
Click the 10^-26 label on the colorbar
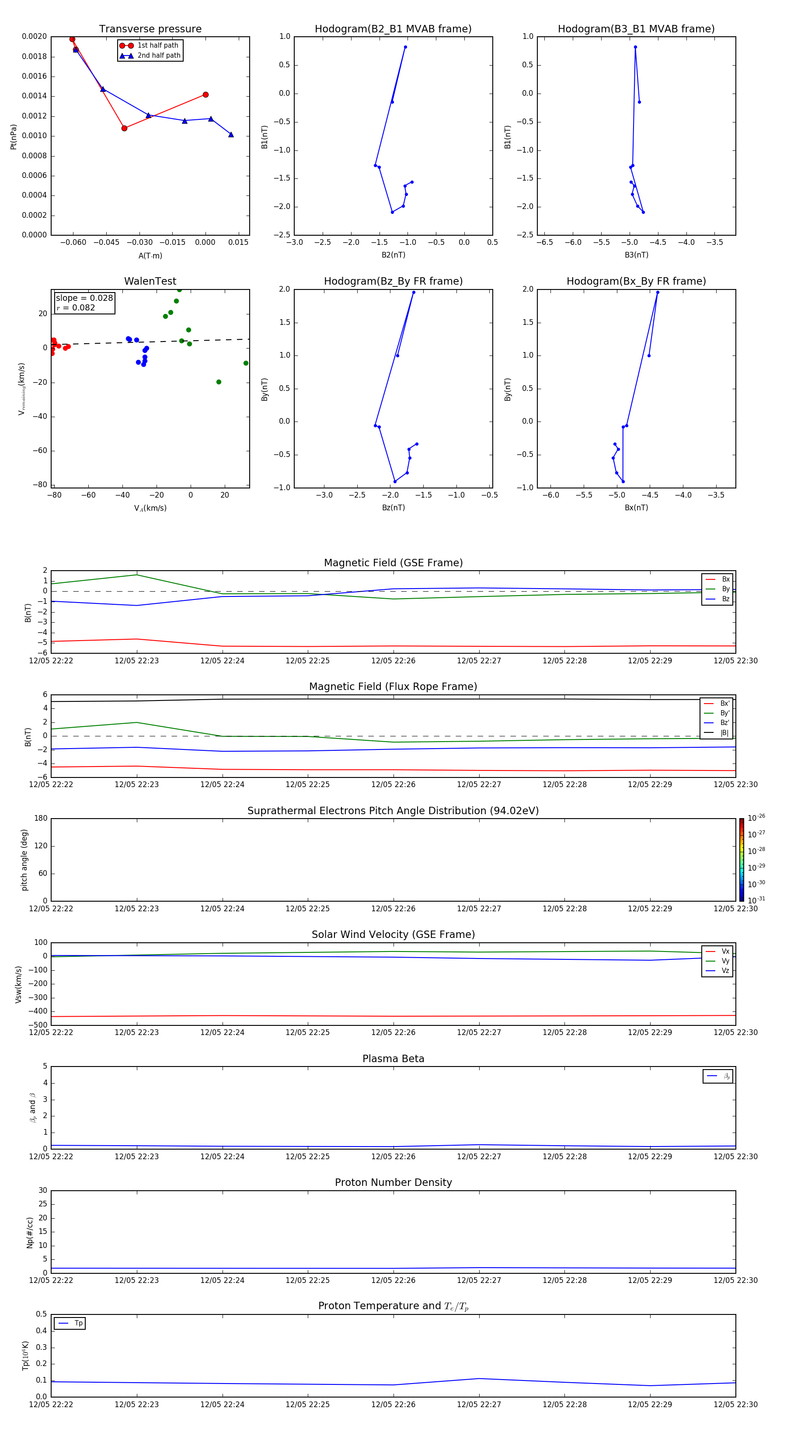coord(756,818)
